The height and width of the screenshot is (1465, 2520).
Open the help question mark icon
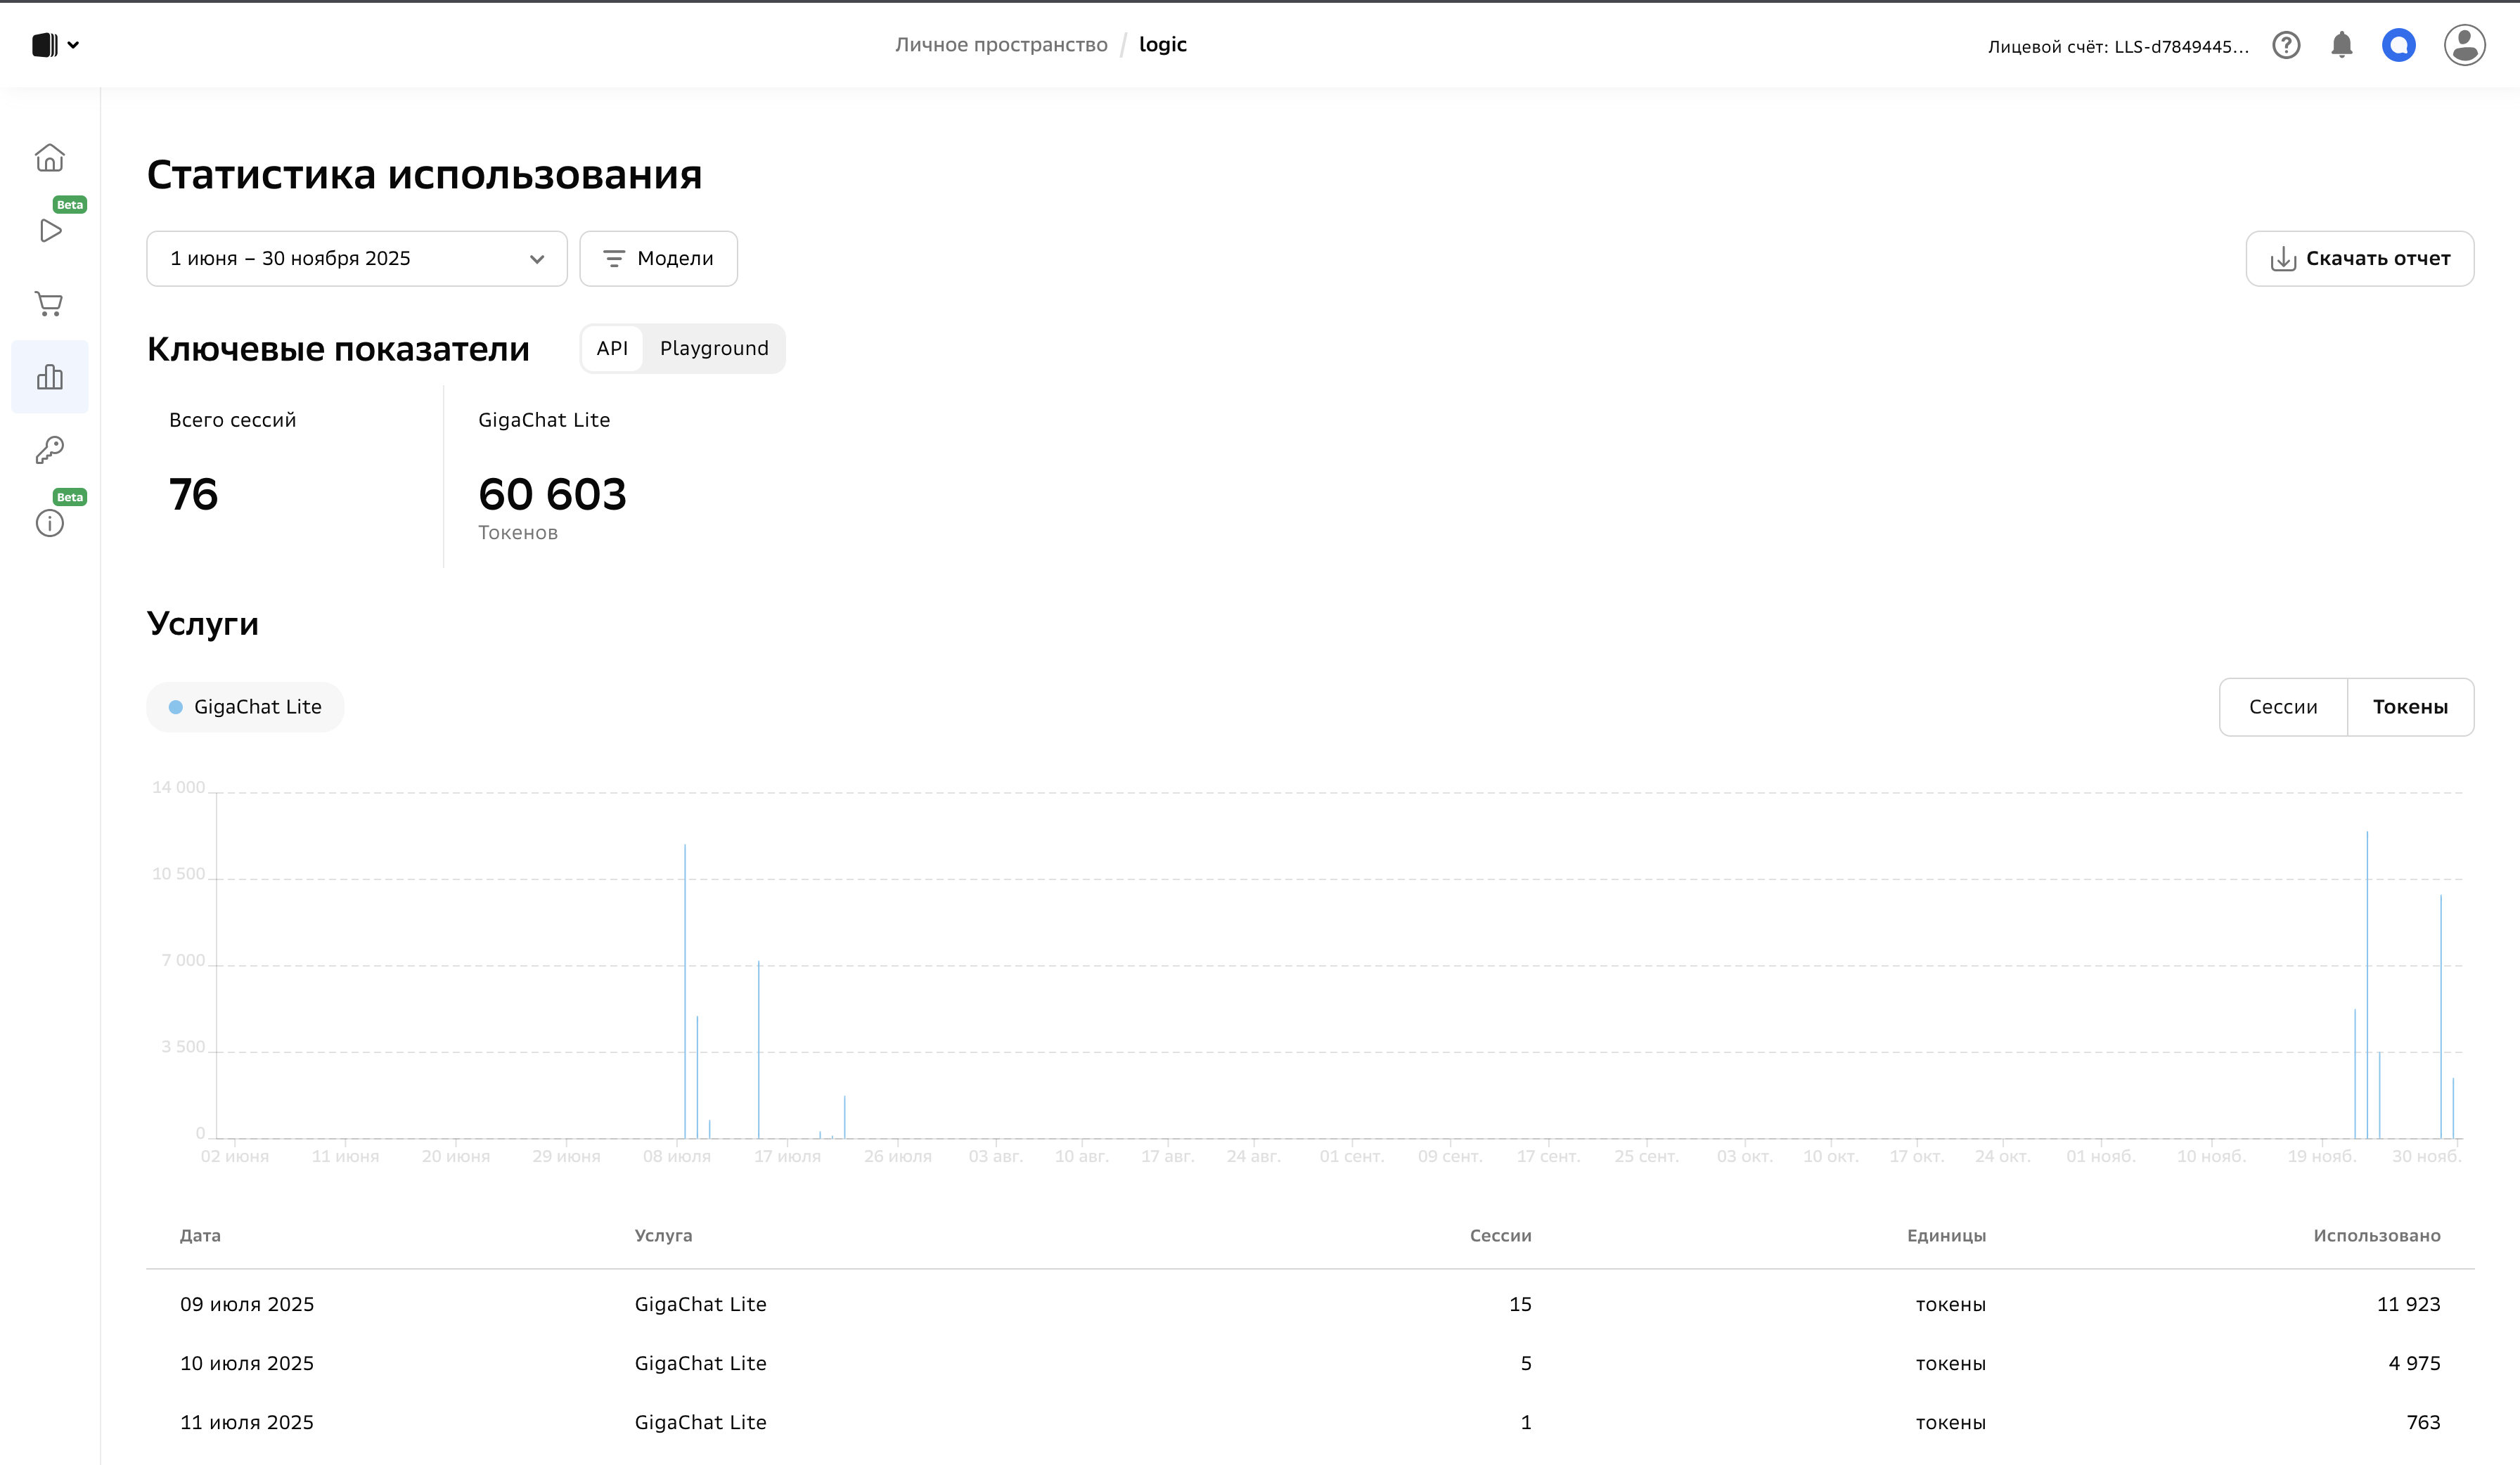pos(2287,44)
